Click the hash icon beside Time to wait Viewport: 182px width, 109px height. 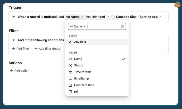pyautogui.click(x=70, y=72)
